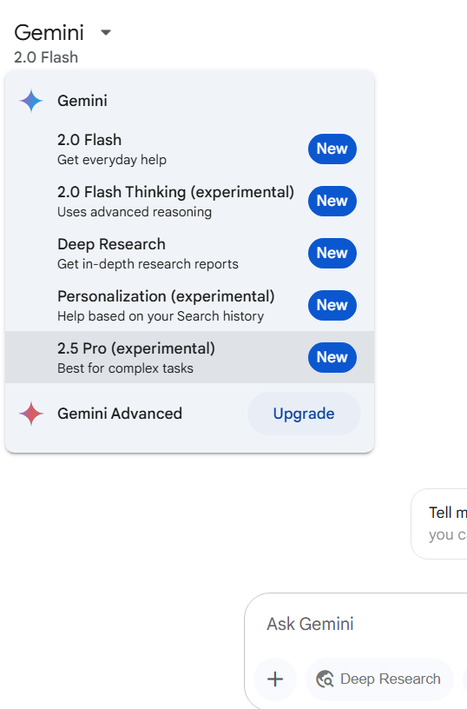This screenshot has width=467, height=709.
Task: Click the New badge beside 2.0 Flash
Action: point(332,149)
